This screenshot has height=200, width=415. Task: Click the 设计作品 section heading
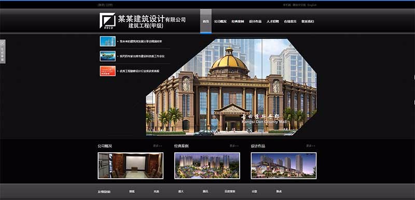pyautogui.click(x=258, y=146)
